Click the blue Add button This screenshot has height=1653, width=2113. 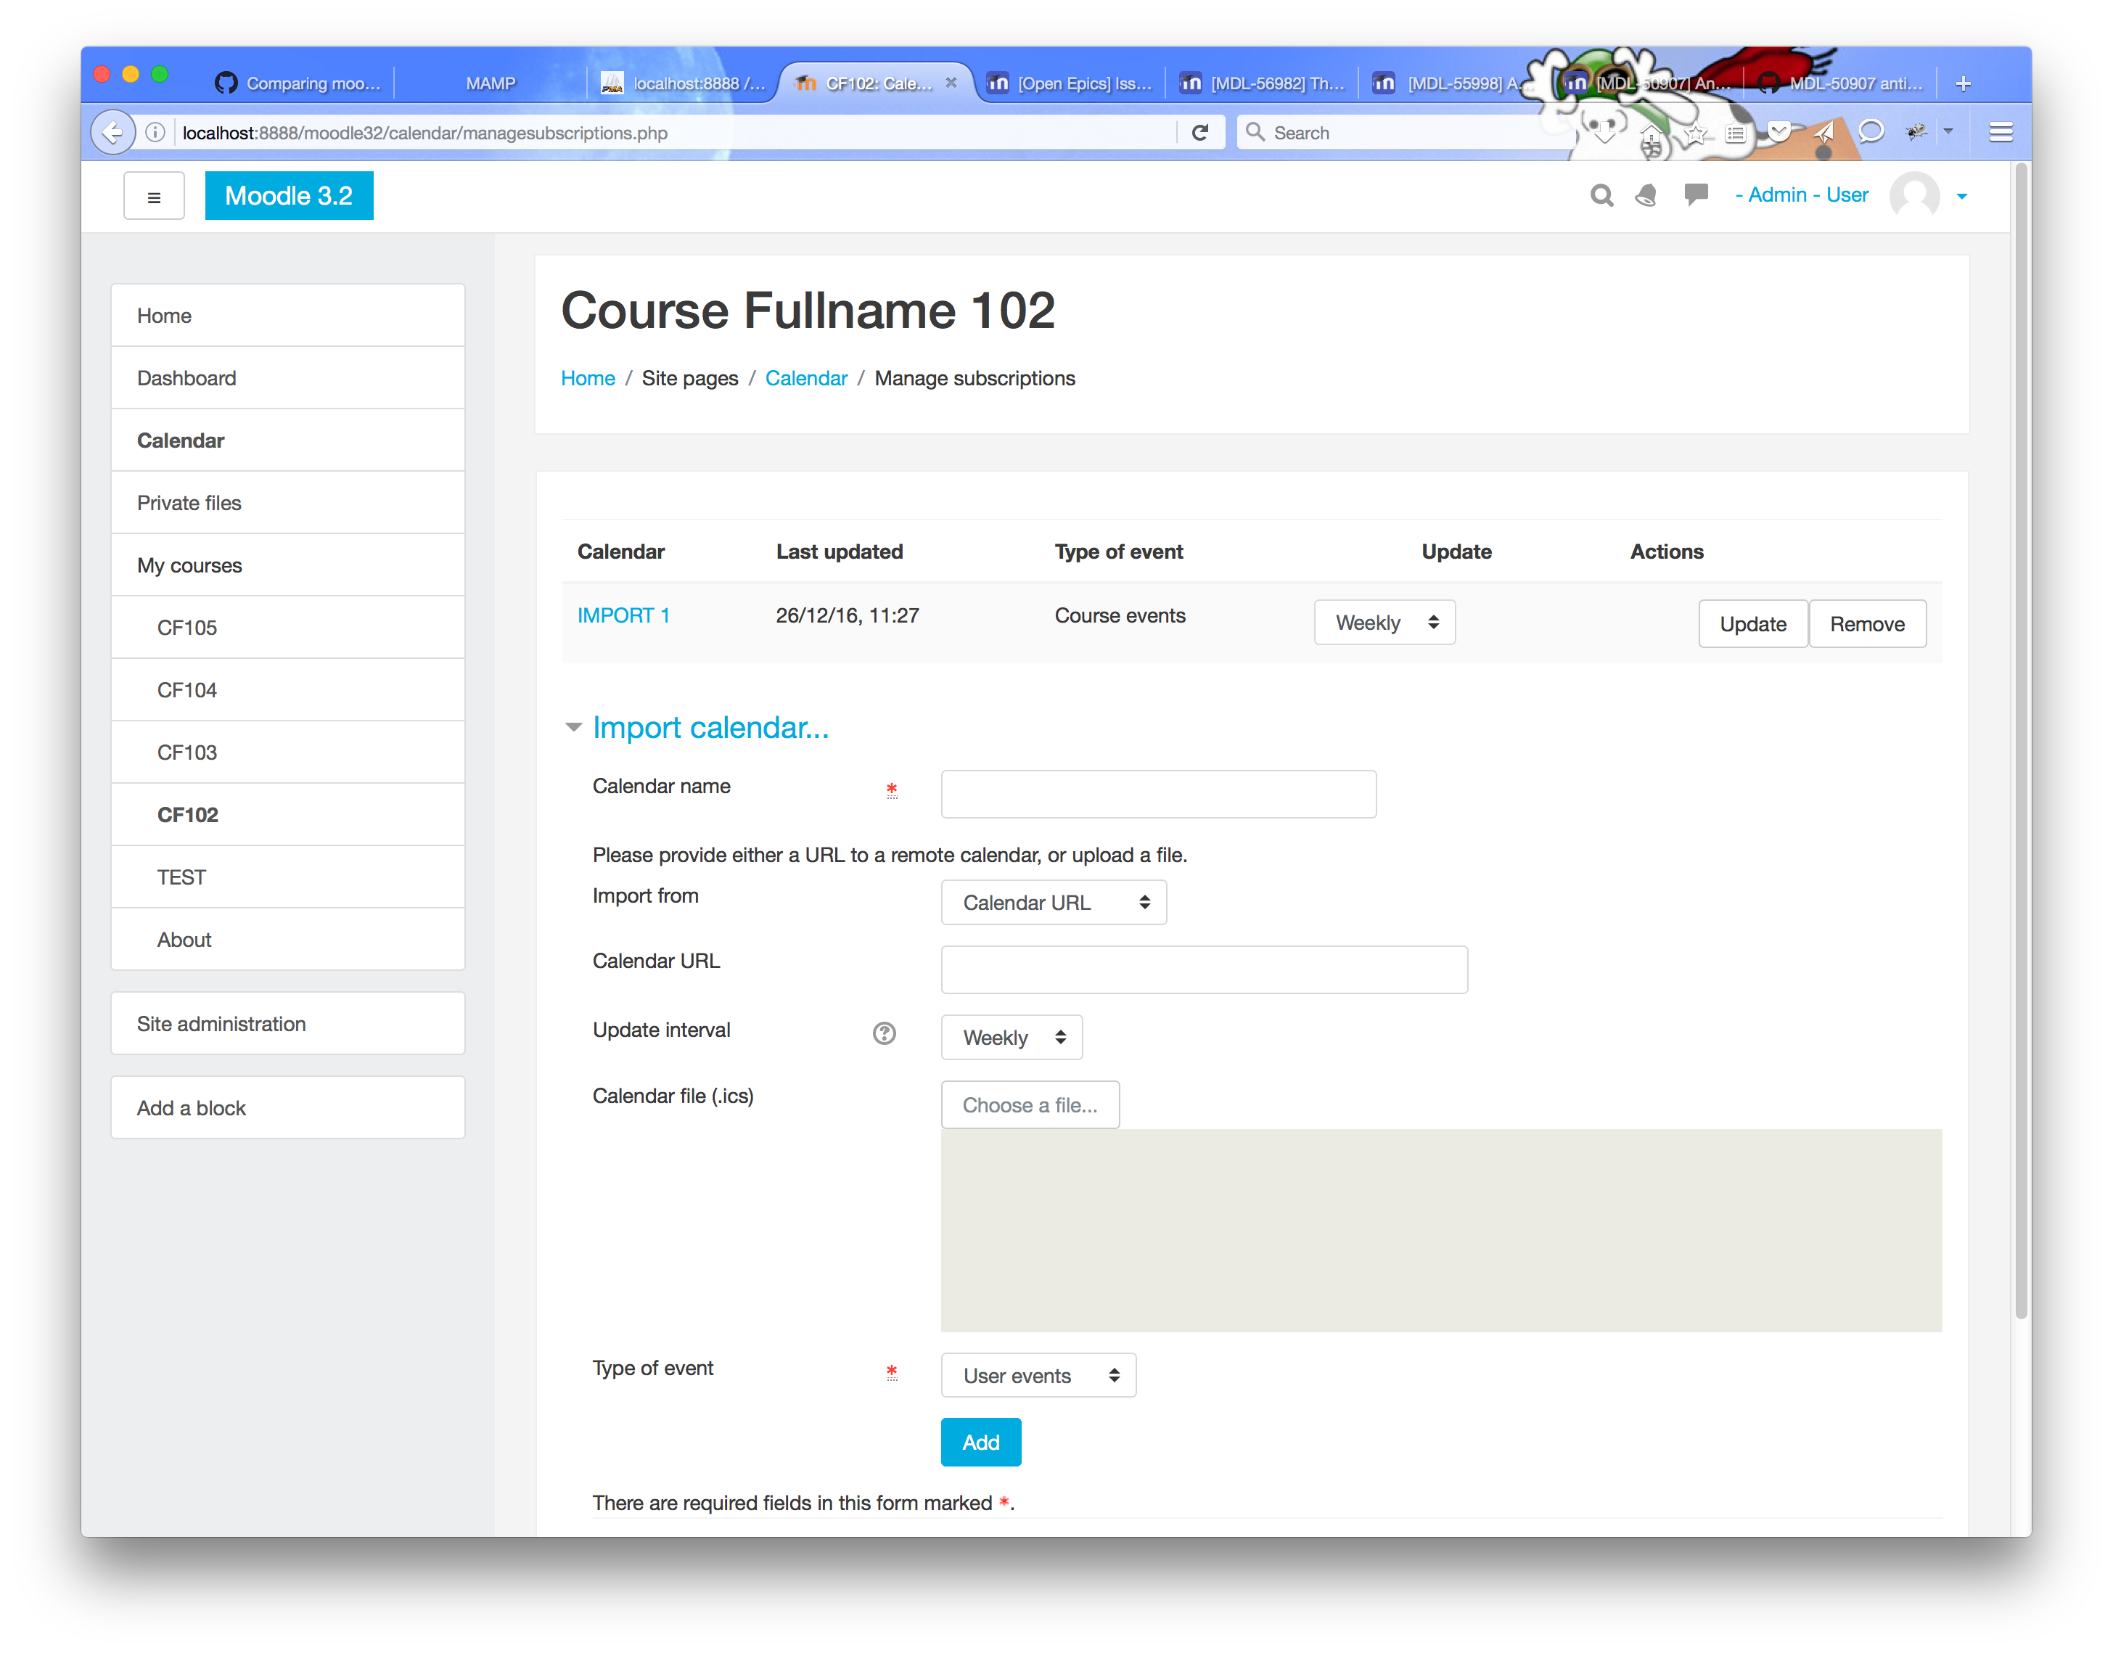coord(981,1442)
